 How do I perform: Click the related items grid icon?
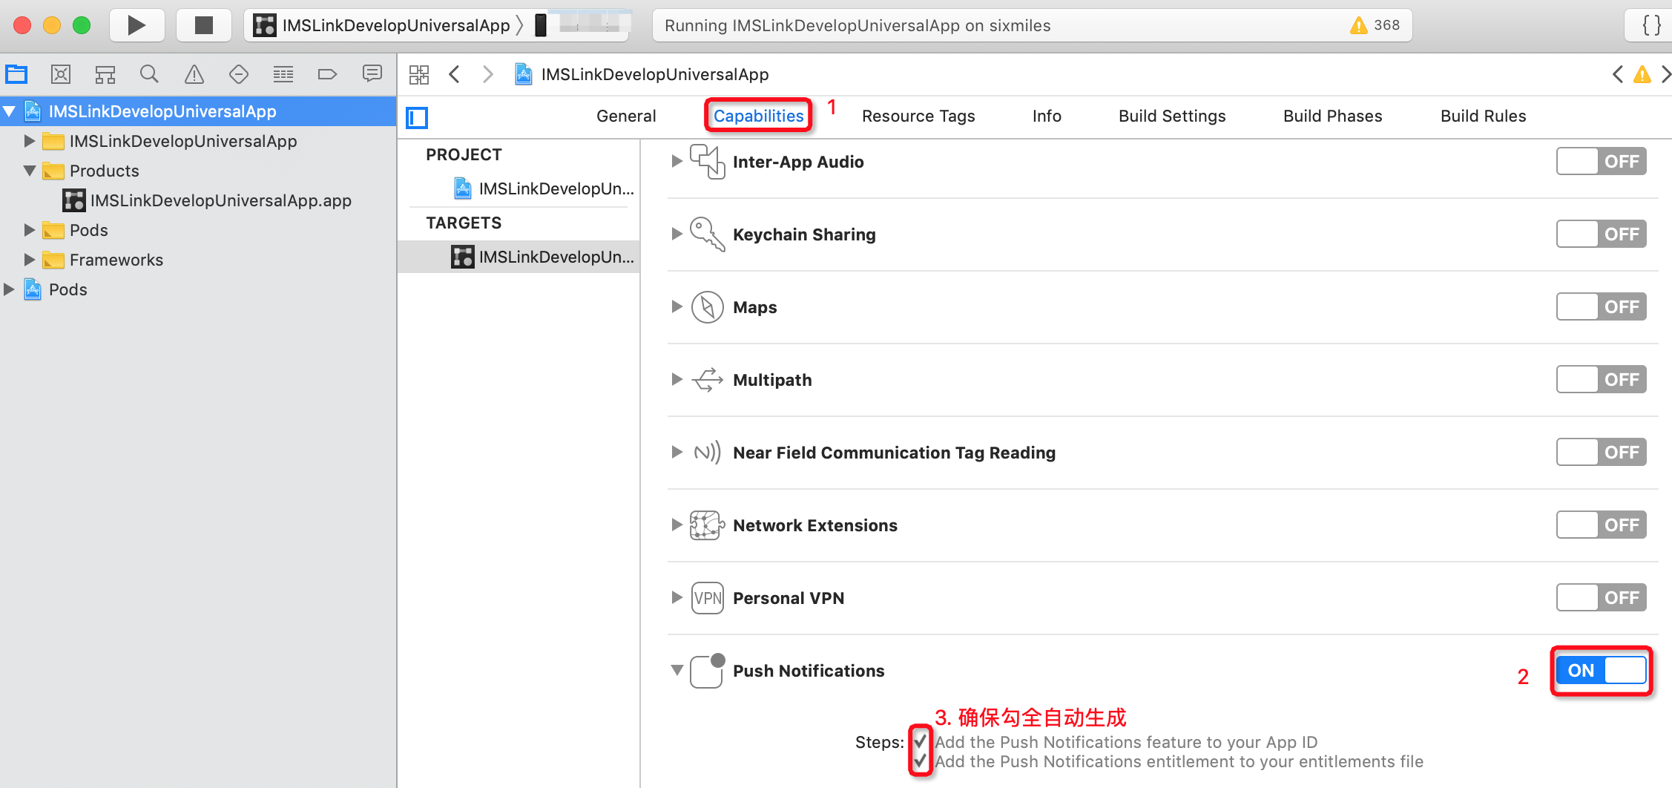pos(419,74)
